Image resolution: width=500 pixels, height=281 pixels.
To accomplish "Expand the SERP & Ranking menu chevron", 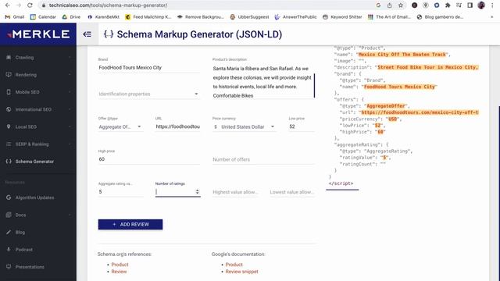I will pyautogui.click(x=70, y=144).
